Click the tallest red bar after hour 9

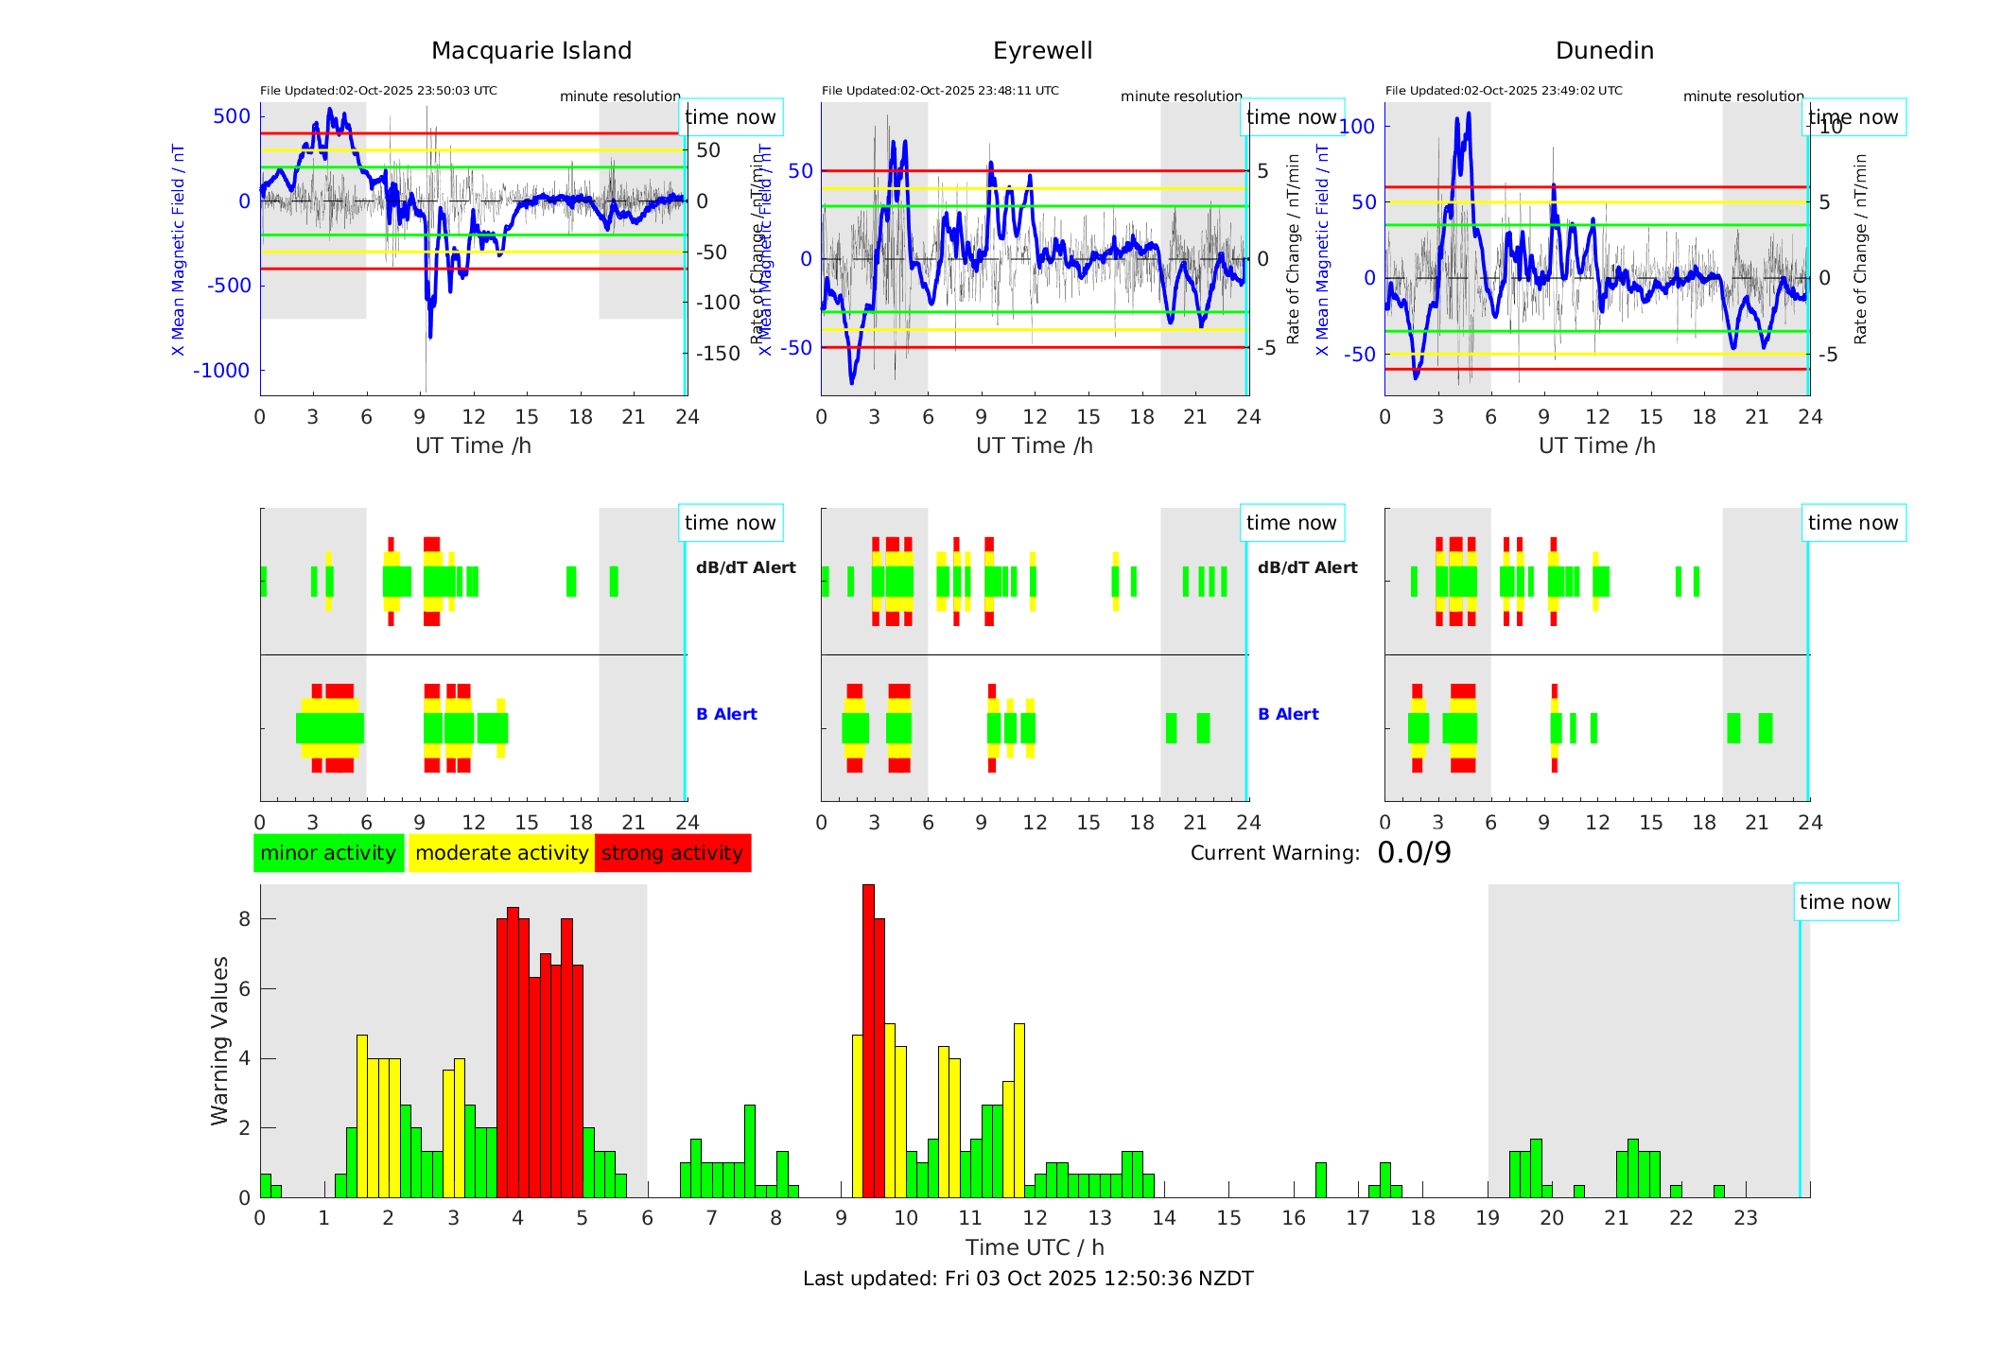click(x=868, y=1040)
